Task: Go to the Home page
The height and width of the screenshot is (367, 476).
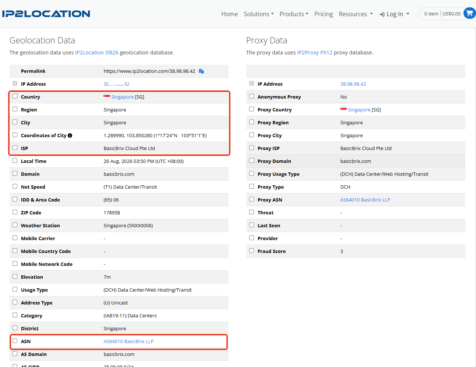Action: pos(230,14)
